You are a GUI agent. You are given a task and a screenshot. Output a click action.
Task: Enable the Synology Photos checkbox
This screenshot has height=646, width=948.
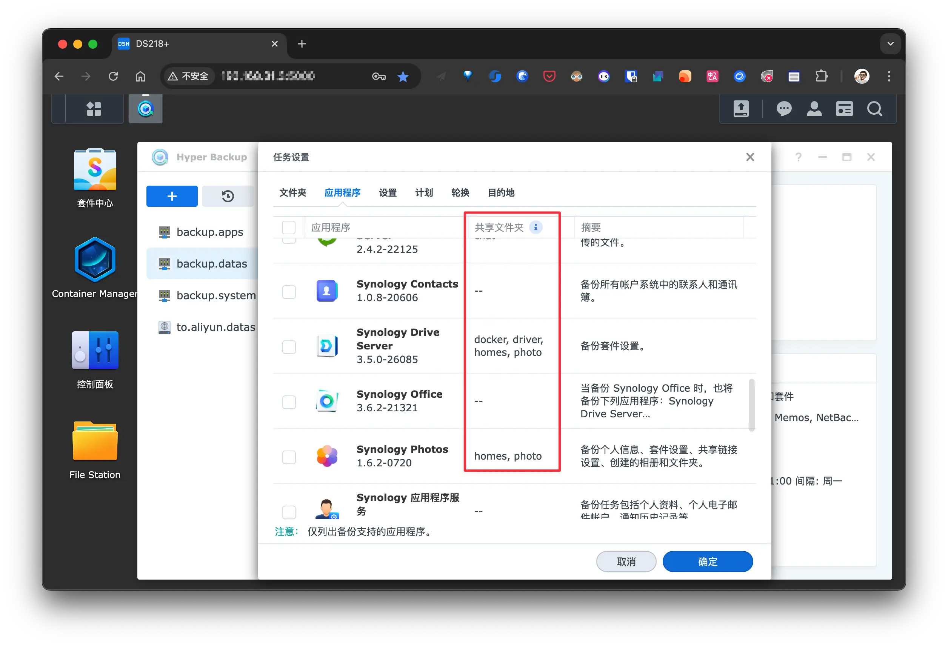click(x=289, y=457)
